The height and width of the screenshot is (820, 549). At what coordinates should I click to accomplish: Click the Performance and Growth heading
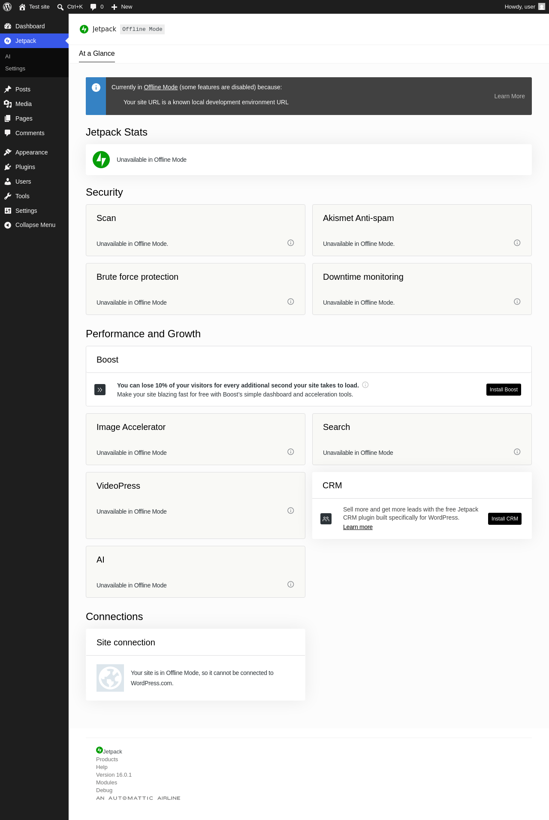[143, 334]
